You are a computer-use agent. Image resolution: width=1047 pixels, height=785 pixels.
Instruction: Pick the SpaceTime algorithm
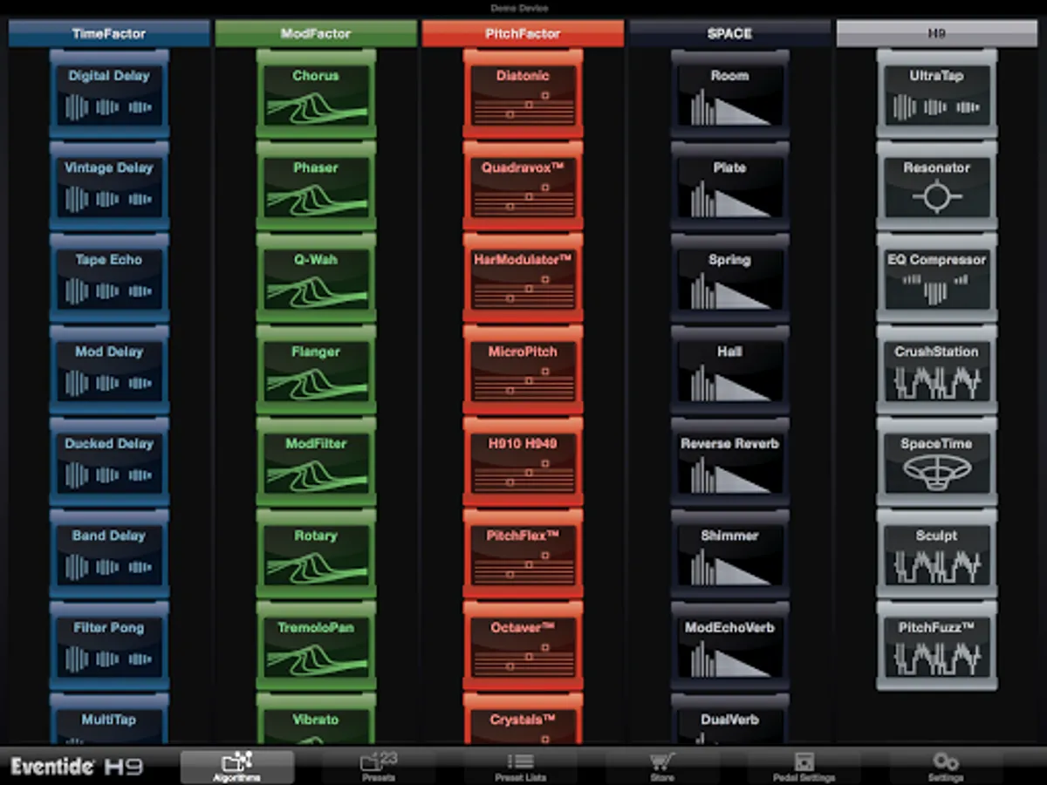pyautogui.click(x=936, y=462)
